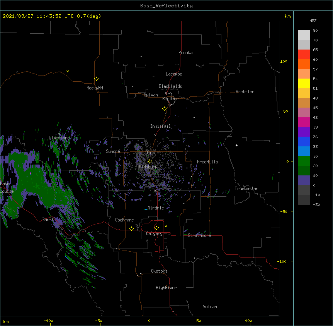The width and height of the screenshot is (333, 326).
Task: Click the yellow V marker northeast of Calgary
Action: coord(166,226)
